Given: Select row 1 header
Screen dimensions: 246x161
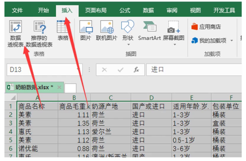Looking at the screenshot, I should tap(11, 106).
